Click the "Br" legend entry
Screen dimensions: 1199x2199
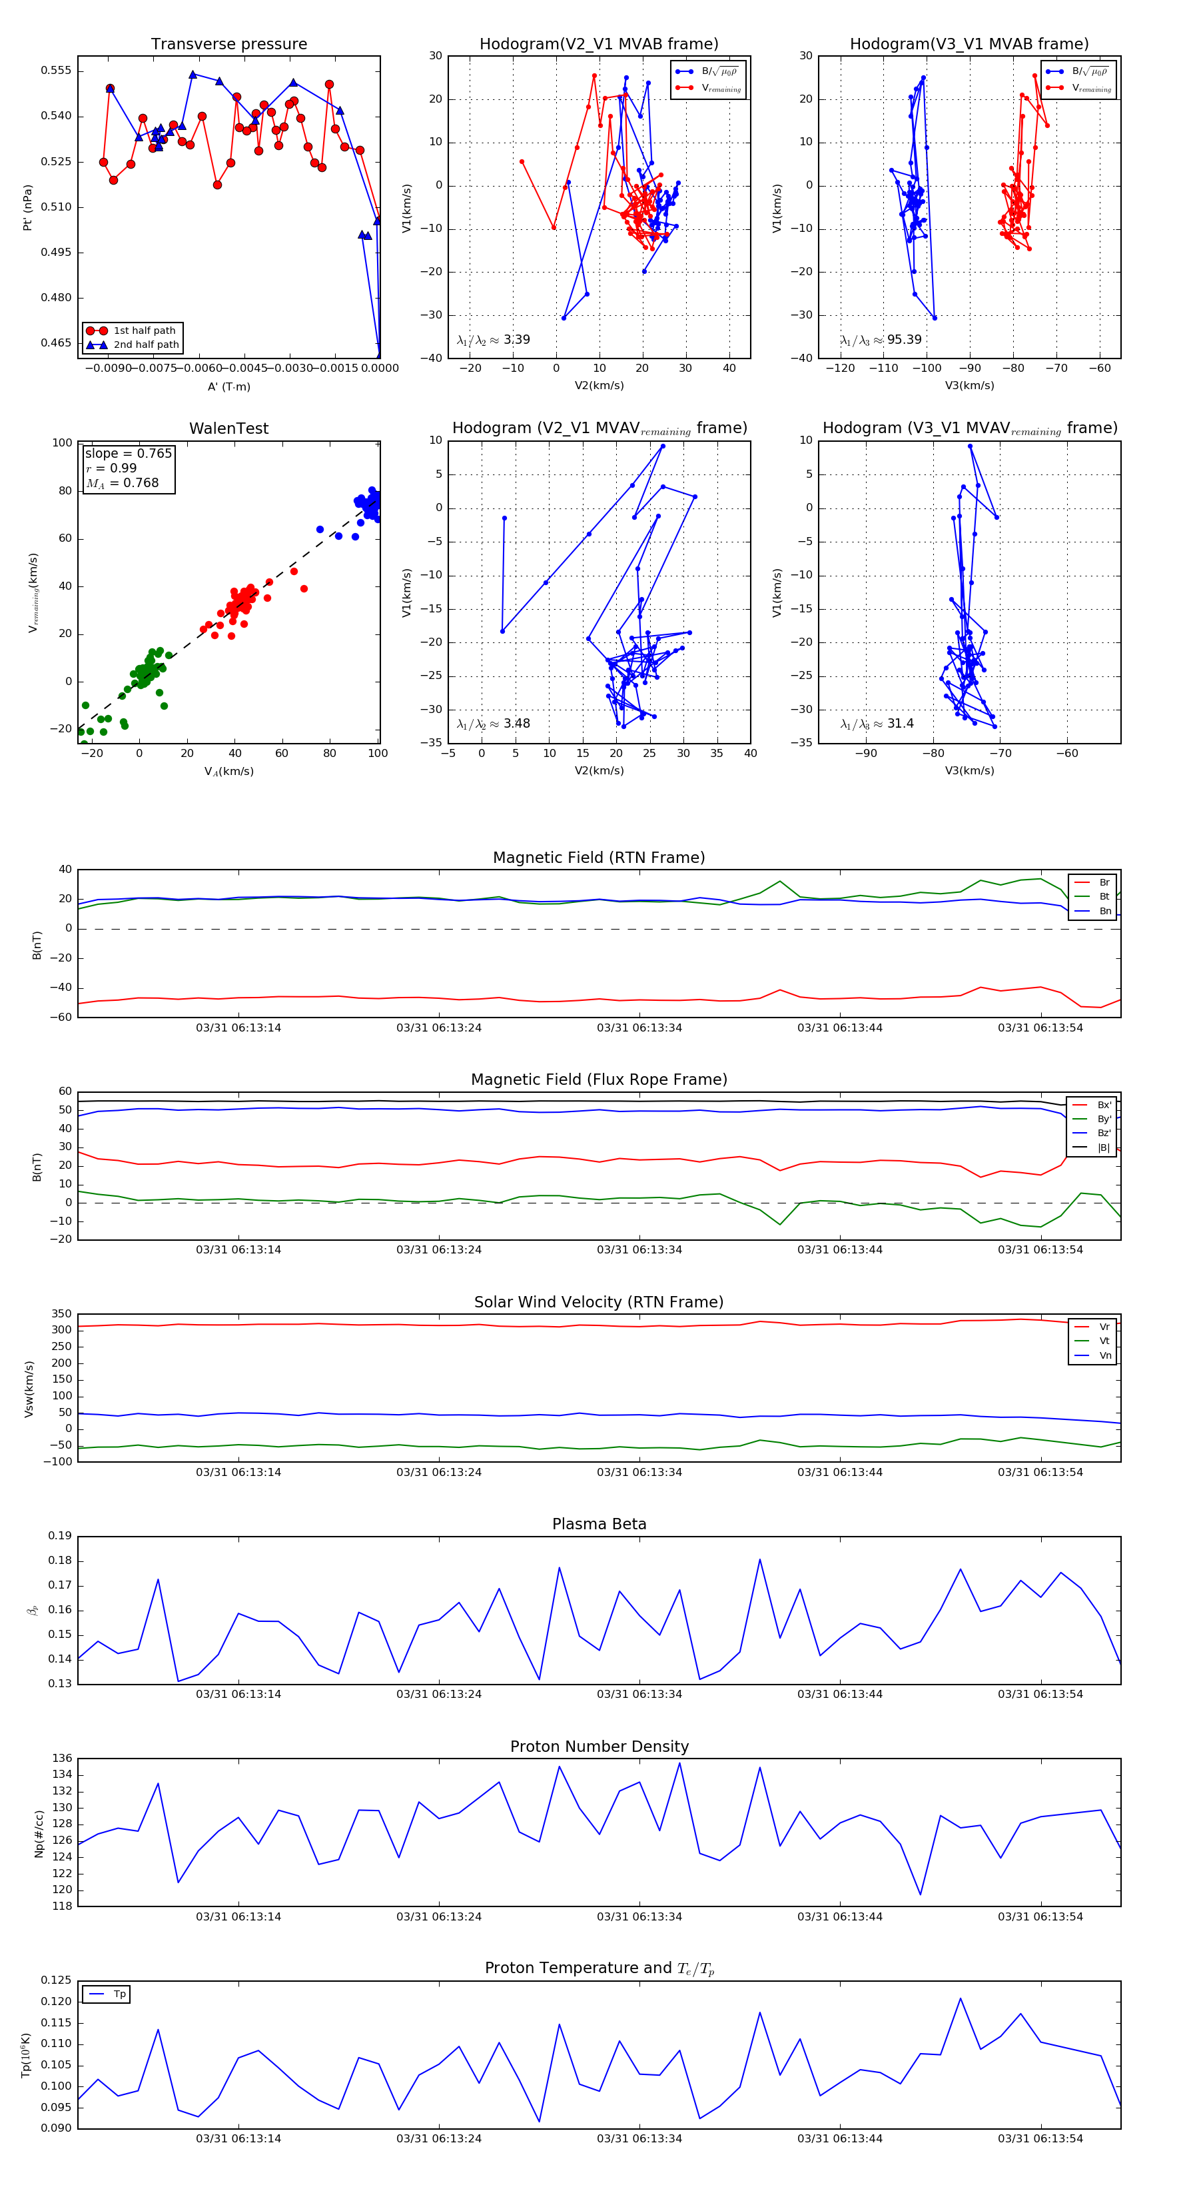coord(1092,883)
